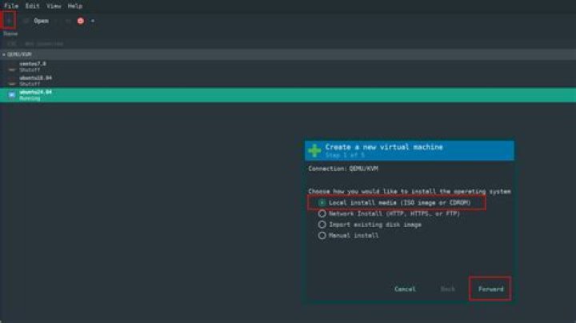Click the Create a new virtual machine title
Image resolution: width=576 pixels, height=323 pixels.
point(384,147)
